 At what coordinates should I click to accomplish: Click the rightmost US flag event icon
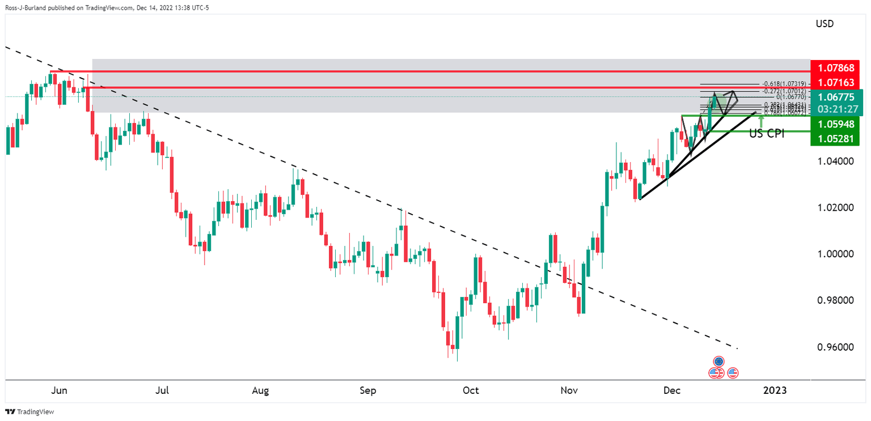[x=733, y=373]
